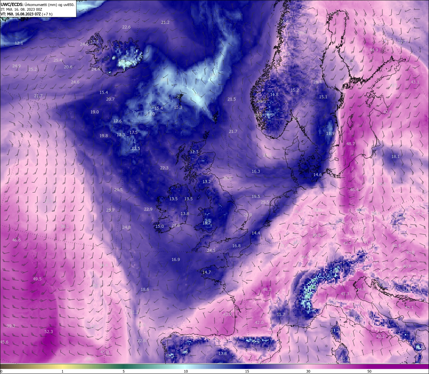Click the 19.5 value on the map
Image resolution: width=429 pixels, height=374 pixels.
[256, 196]
